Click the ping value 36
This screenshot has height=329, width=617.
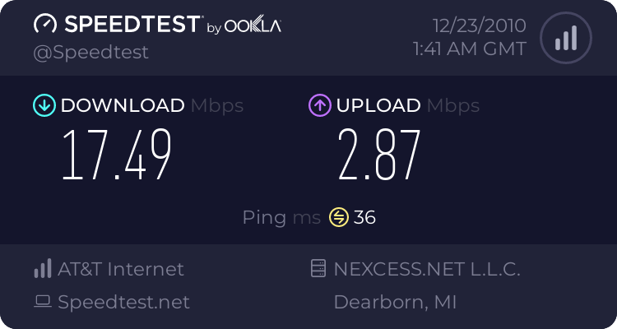(364, 217)
